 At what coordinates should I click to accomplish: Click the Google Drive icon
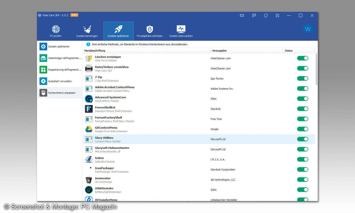click(x=89, y=129)
